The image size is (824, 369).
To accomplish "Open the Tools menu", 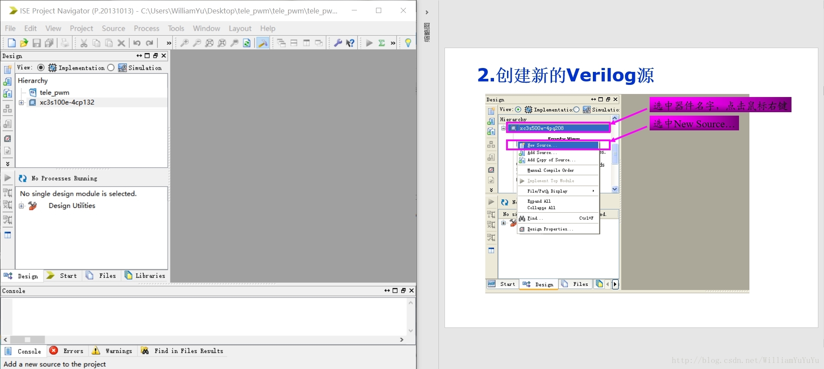I will 176,28.
